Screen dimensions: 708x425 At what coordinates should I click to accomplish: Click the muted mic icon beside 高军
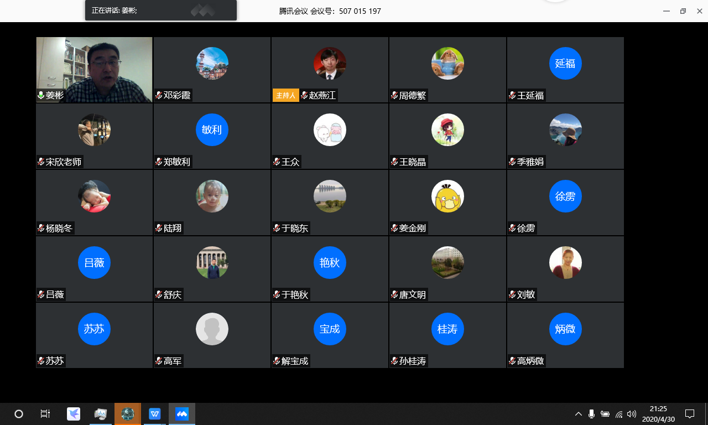[159, 361]
